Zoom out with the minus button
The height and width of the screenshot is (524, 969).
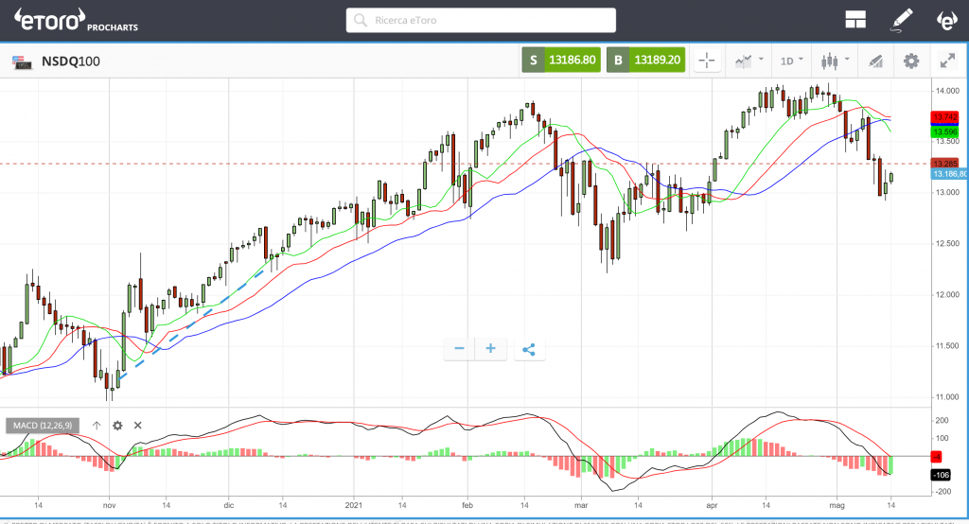[x=459, y=348]
